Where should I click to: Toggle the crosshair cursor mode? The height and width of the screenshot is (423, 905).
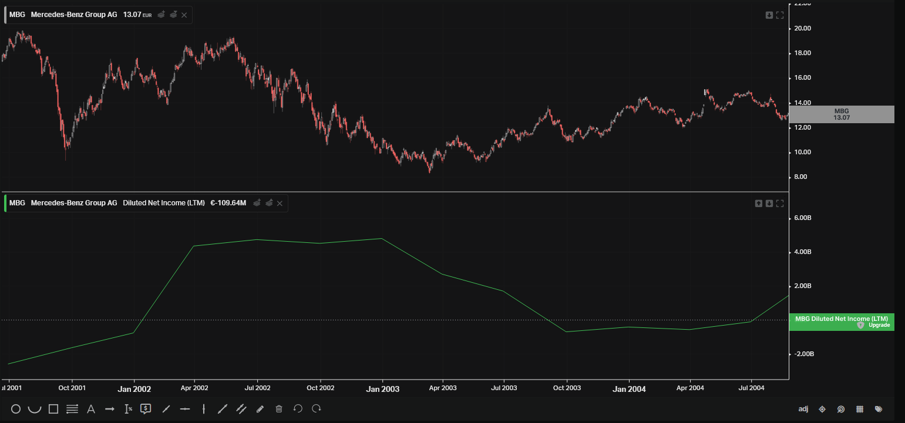coord(822,409)
